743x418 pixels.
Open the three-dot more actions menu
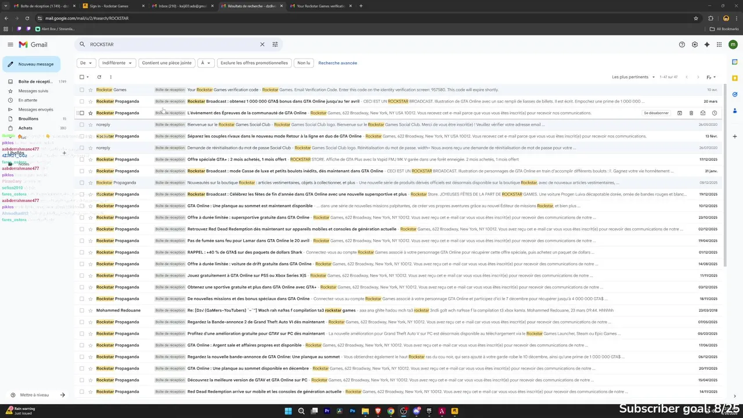111,77
